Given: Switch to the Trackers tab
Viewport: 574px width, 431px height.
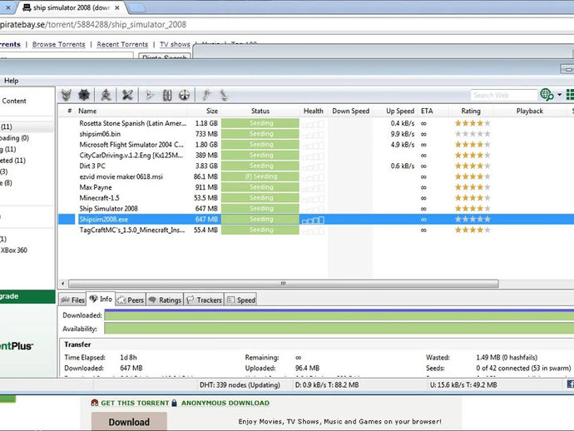Looking at the screenshot, I should pos(205,300).
